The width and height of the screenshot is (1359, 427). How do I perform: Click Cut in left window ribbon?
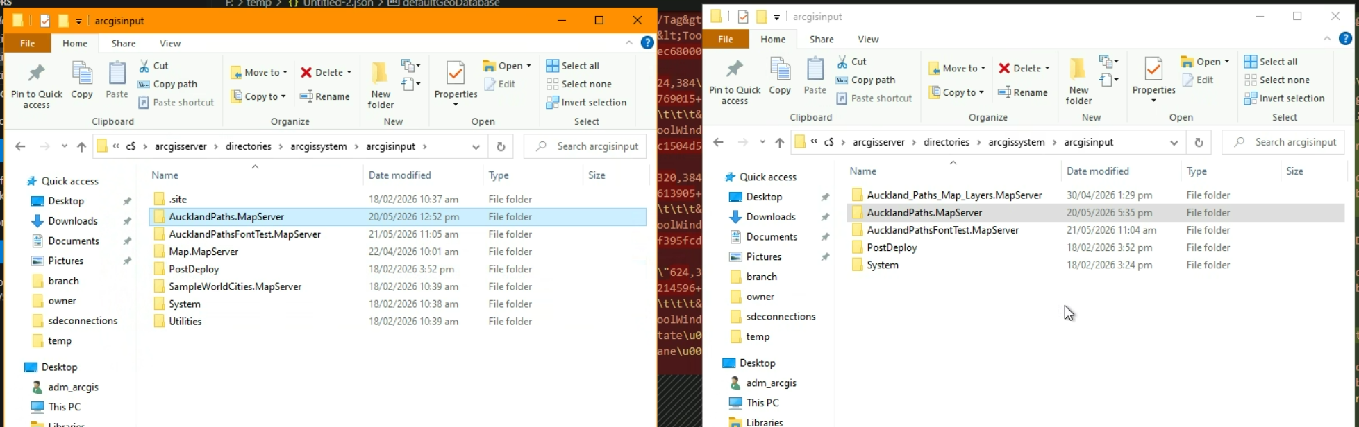[x=153, y=65]
